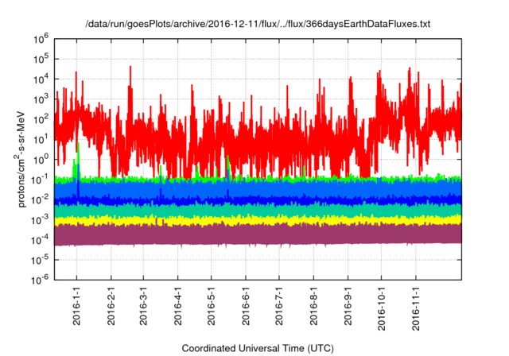Click the 10^-5 y-axis tick label

coord(41,260)
